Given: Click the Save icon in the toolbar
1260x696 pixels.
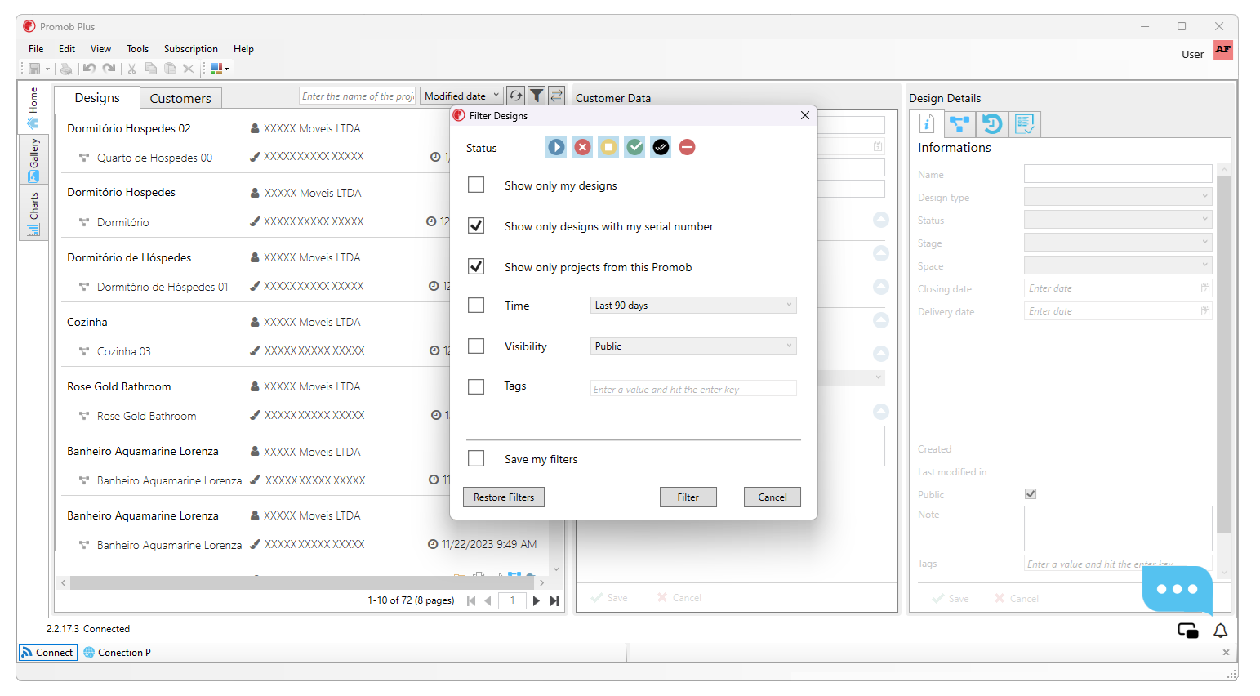Looking at the screenshot, I should [x=34, y=69].
